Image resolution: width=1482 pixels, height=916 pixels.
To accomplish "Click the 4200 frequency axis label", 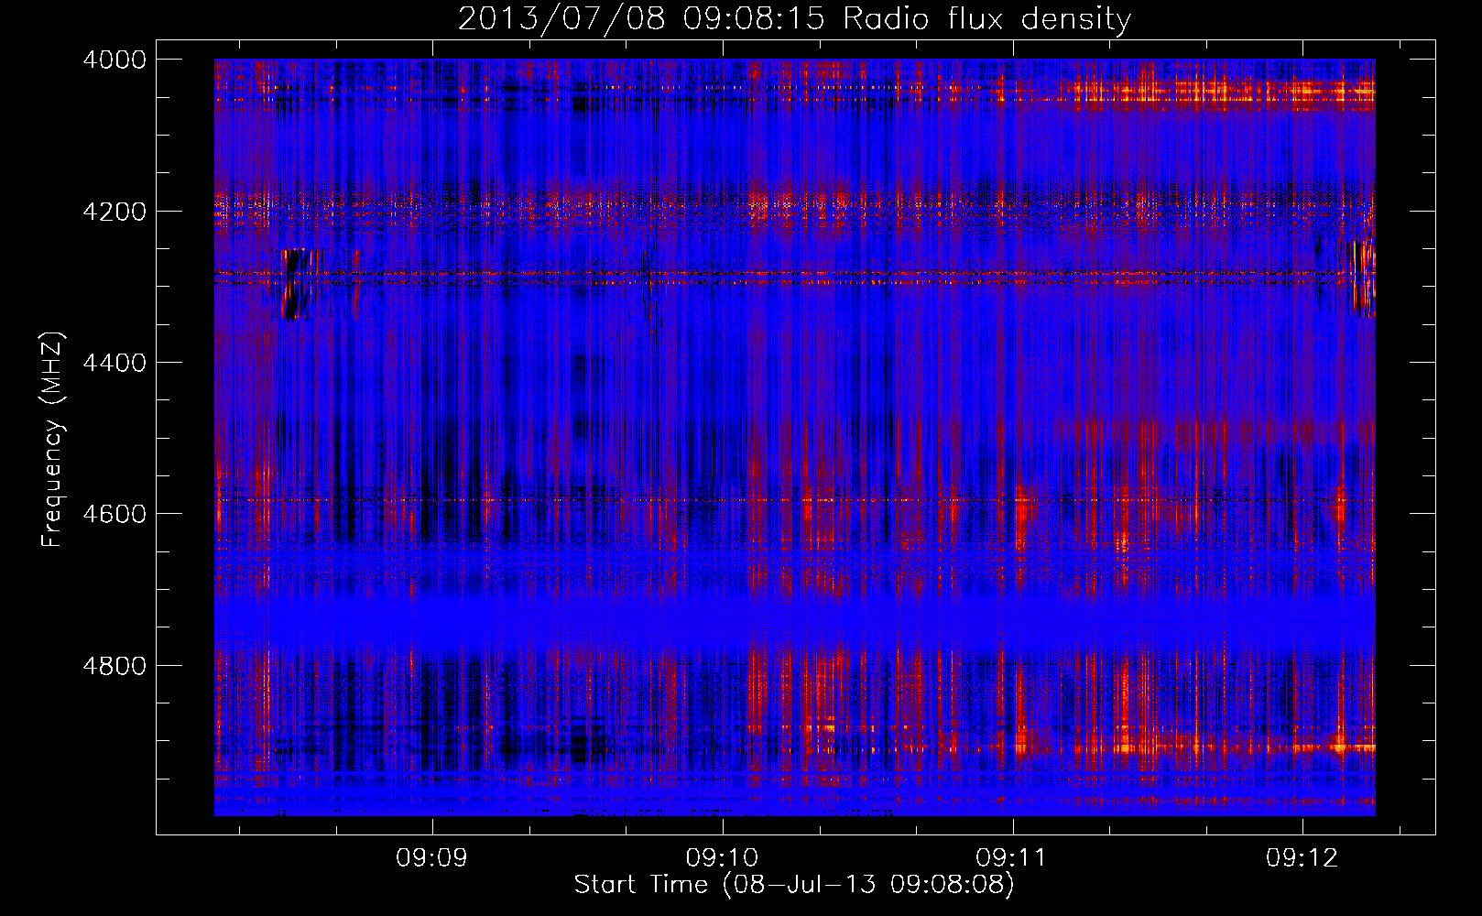I will click(x=114, y=211).
